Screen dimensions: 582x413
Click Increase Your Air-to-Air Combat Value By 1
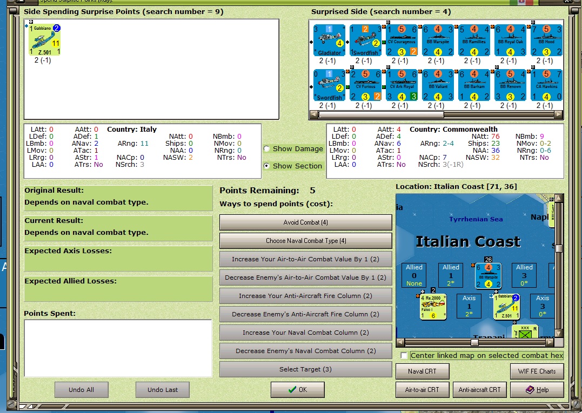coord(305,259)
